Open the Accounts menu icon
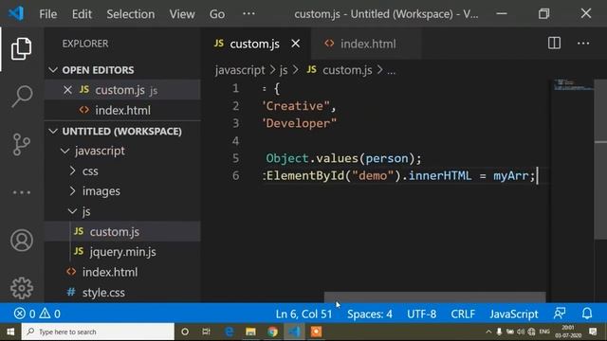This screenshot has width=607, height=341. (21, 241)
